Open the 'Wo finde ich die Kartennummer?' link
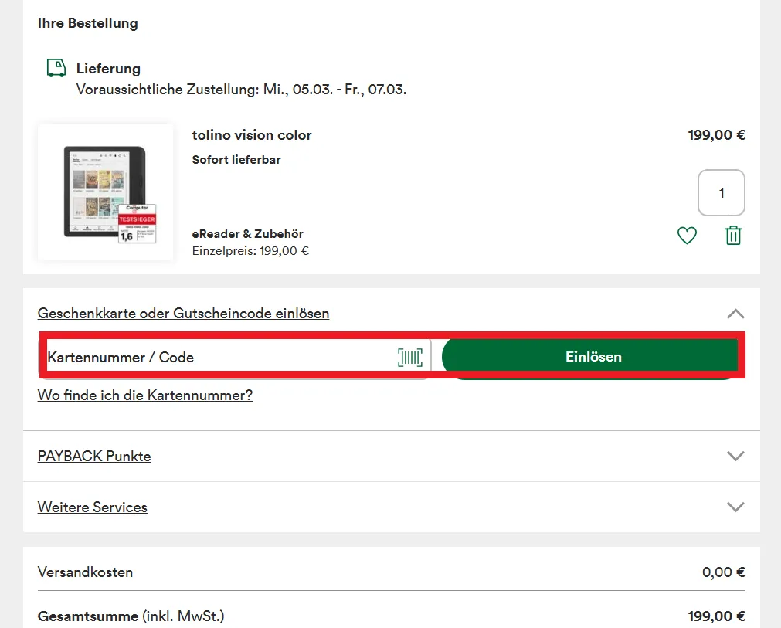This screenshot has width=781, height=628. [144, 395]
